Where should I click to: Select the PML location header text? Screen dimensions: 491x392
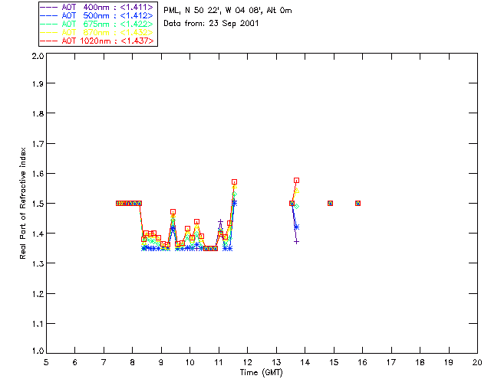click(228, 10)
